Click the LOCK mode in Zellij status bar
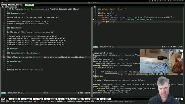The width and height of the screenshot is (185, 104). tap(14, 99)
